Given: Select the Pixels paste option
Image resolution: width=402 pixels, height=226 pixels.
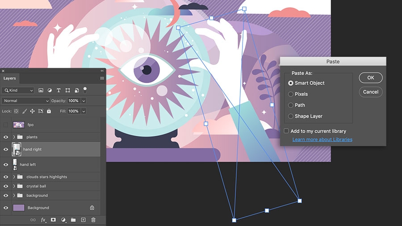Looking at the screenshot, I should (290, 94).
